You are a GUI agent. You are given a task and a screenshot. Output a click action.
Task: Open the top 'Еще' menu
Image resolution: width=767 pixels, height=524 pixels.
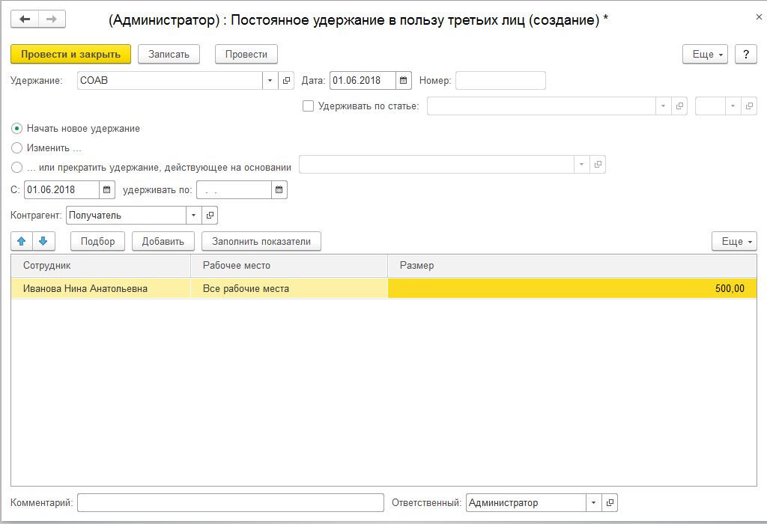705,55
